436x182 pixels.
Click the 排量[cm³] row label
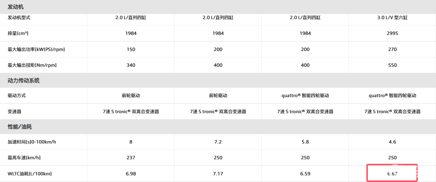(18, 33)
